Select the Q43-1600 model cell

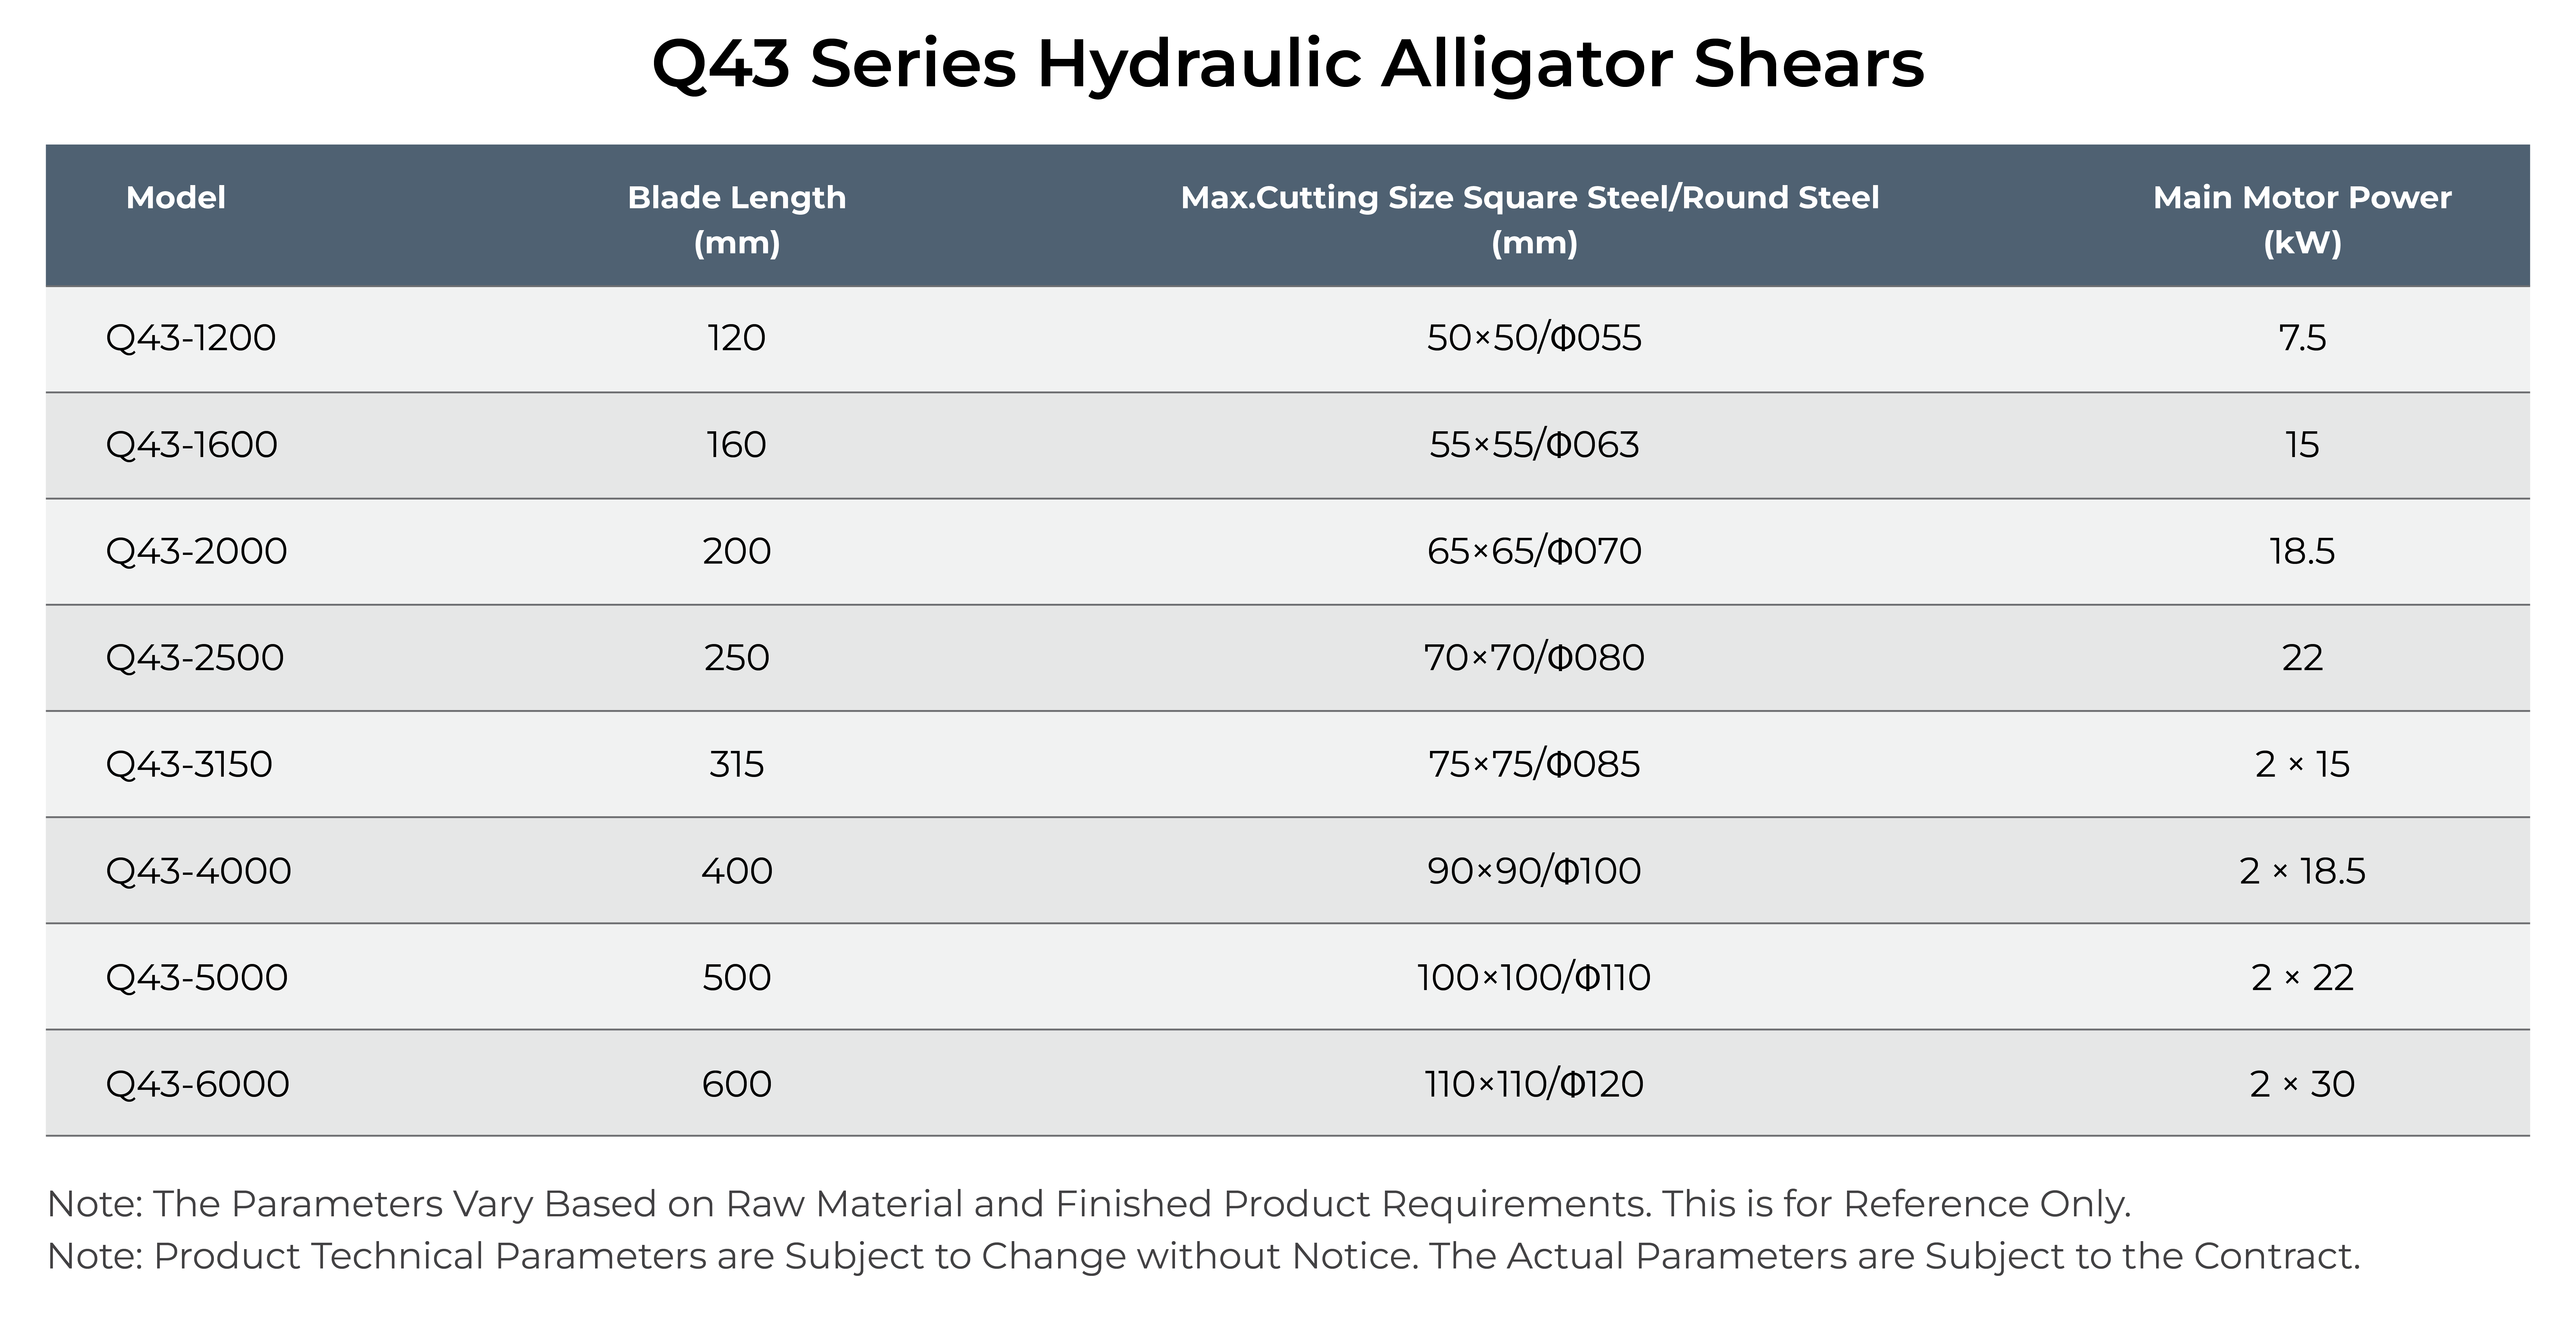pos(192,445)
